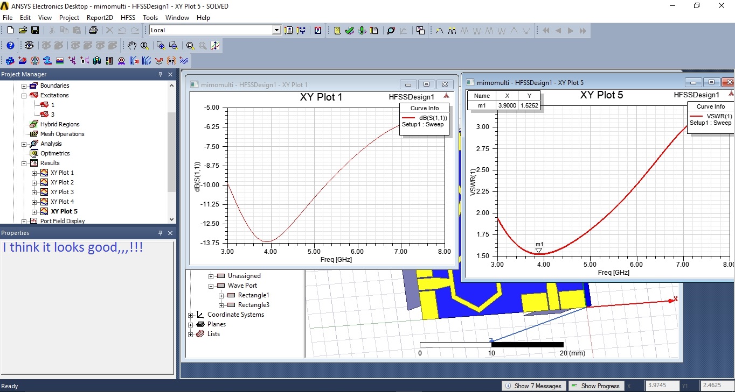Image resolution: width=735 pixels, height=392 pixels.
Task: Click the yellow notes icon before the green checkmark
Action: [337, 31]
